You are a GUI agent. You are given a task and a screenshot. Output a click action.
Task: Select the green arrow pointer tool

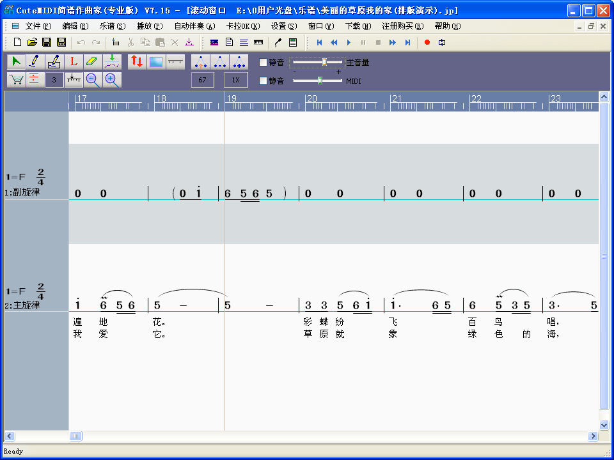[x=16, y=62]
